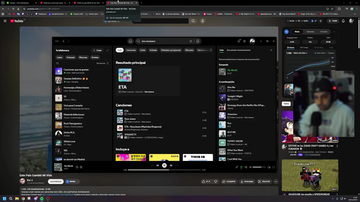Open ETA top result card
This screenshot has height=202, width=360.
tap(148, 81)
